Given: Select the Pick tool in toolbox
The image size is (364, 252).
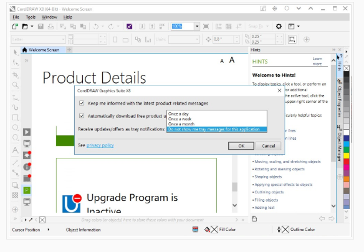Looking at the screenshot, I should click(16, 52).
